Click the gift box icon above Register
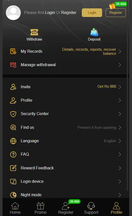The width and height of the screenshot is (132, 216). tap(112, 6)
